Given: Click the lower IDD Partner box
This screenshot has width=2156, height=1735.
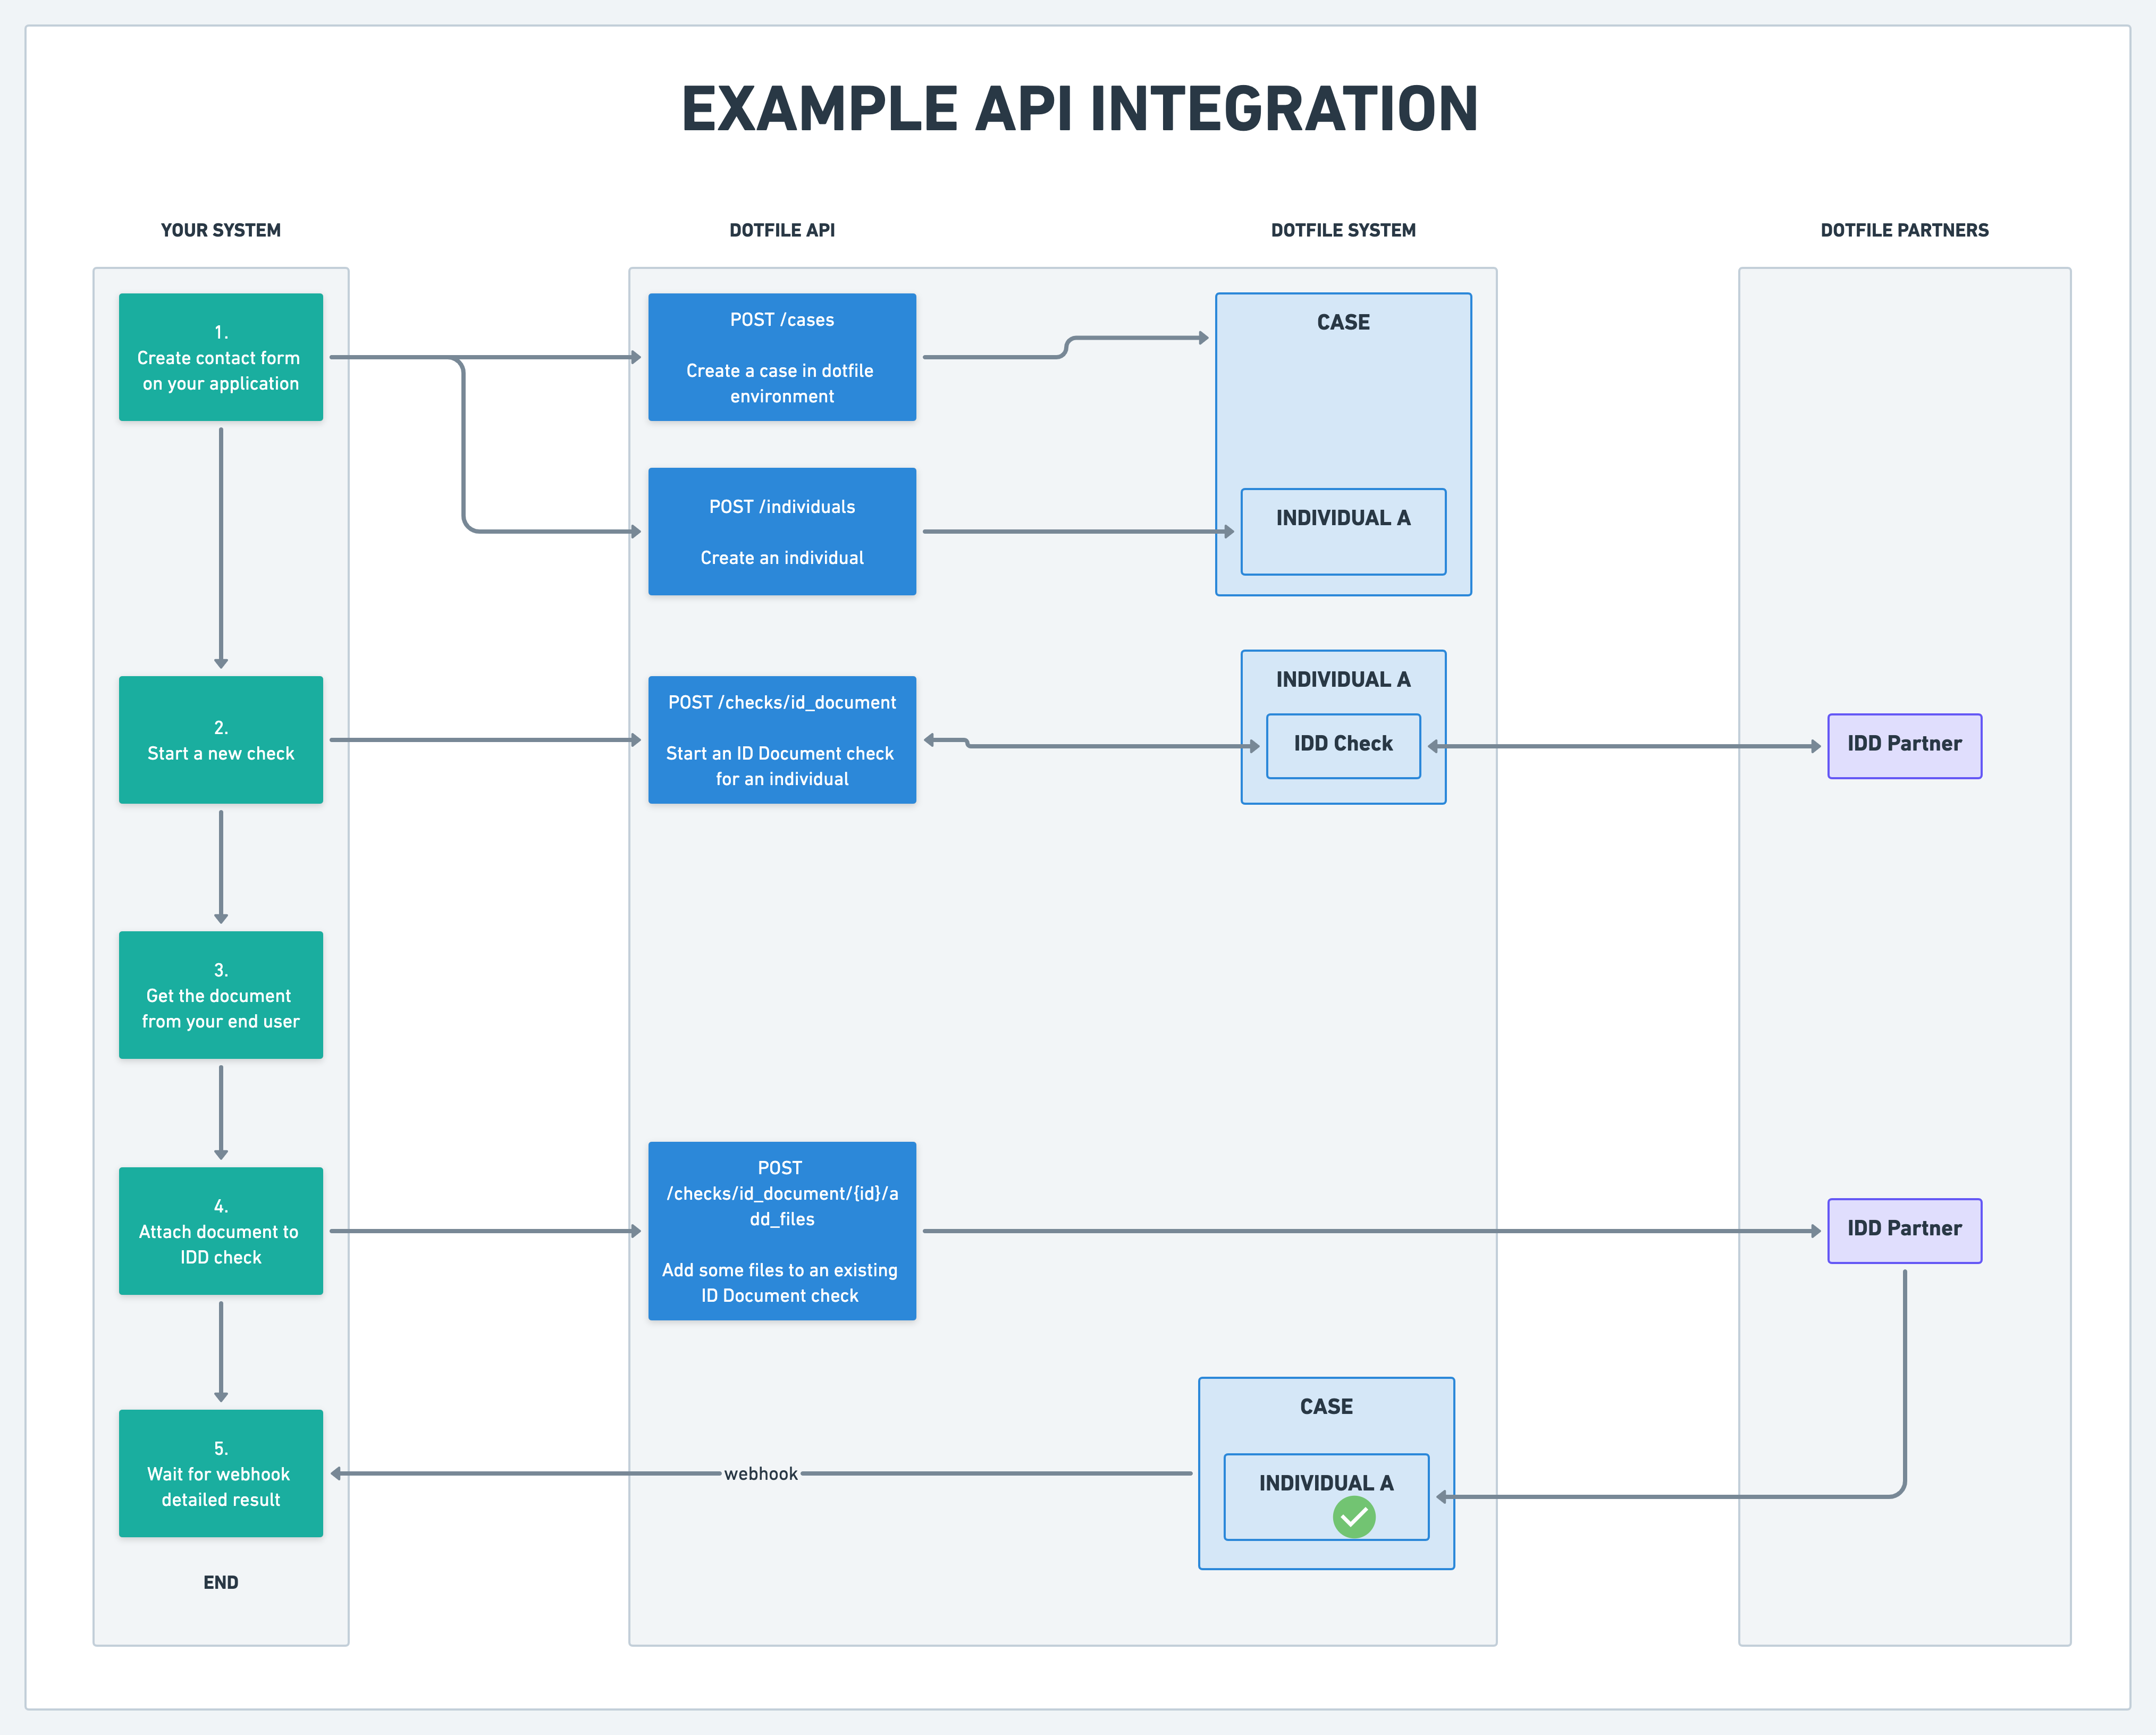Looking at the screenshot, I should (x=1903, y=1230).
